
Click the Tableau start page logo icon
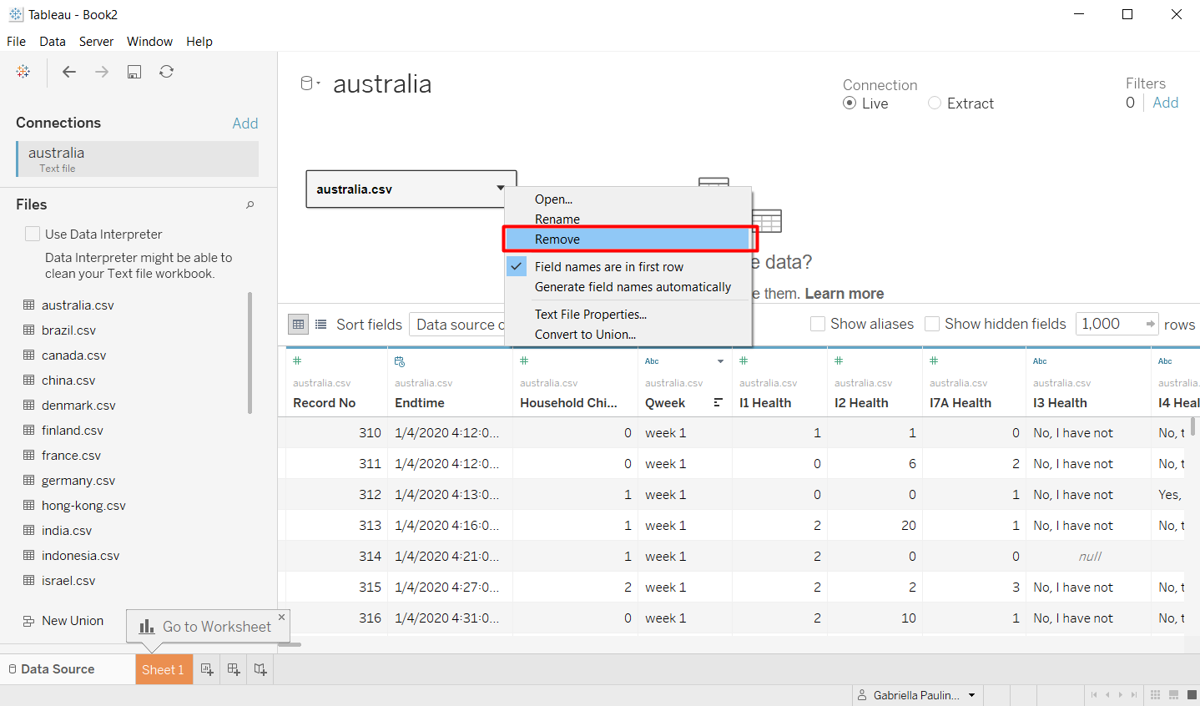click(23, 72)
